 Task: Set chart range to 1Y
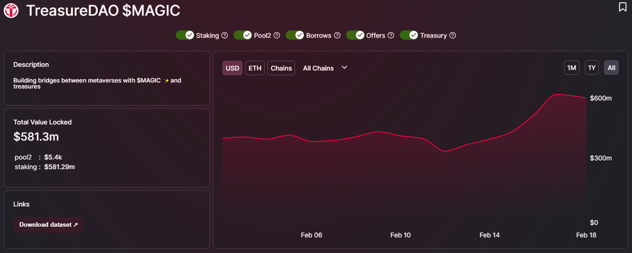click(x=592, y=68)
